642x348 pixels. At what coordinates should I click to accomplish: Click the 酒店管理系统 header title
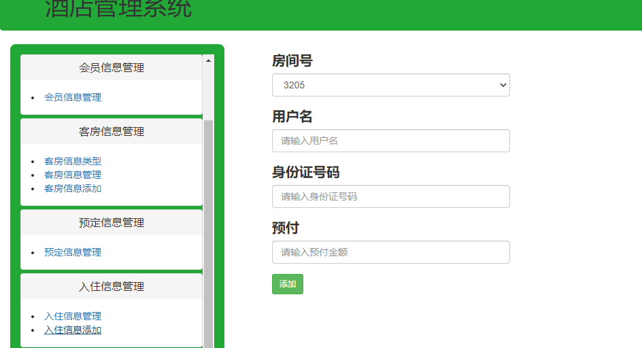pyautogui.click(x=118, y=10)
